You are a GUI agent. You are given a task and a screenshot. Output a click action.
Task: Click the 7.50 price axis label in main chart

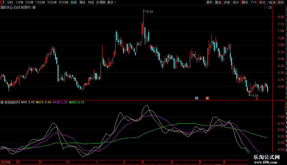[x=281, y=31]
